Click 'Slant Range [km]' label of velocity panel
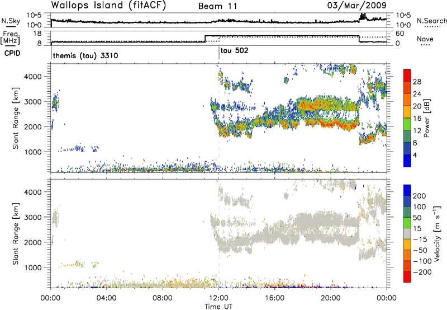 16,234
